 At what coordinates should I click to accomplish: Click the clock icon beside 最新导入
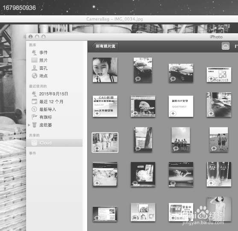34,109
